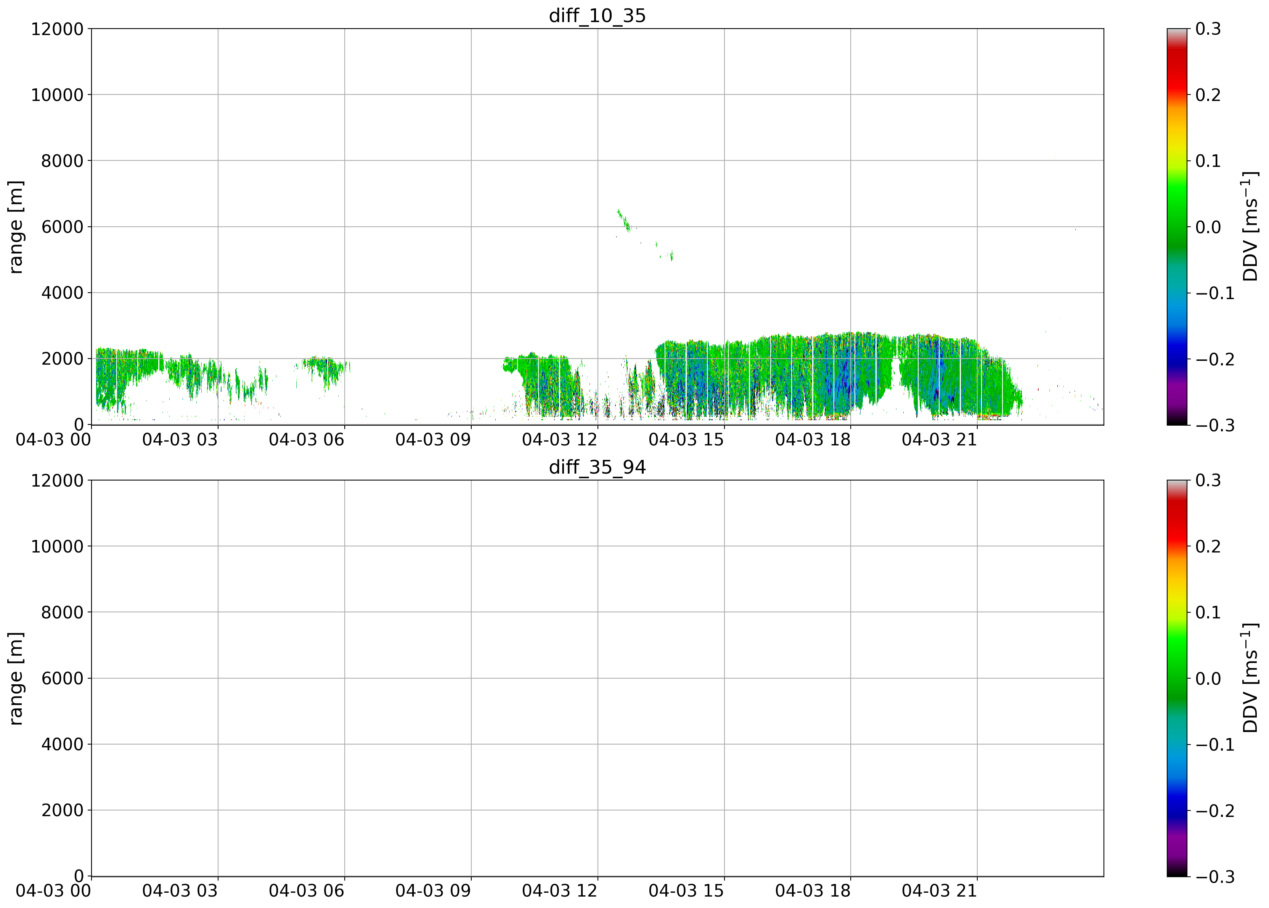
Task: Click x-axis tick 04-03 15 under diff_10_35
Action: [686, 439]
